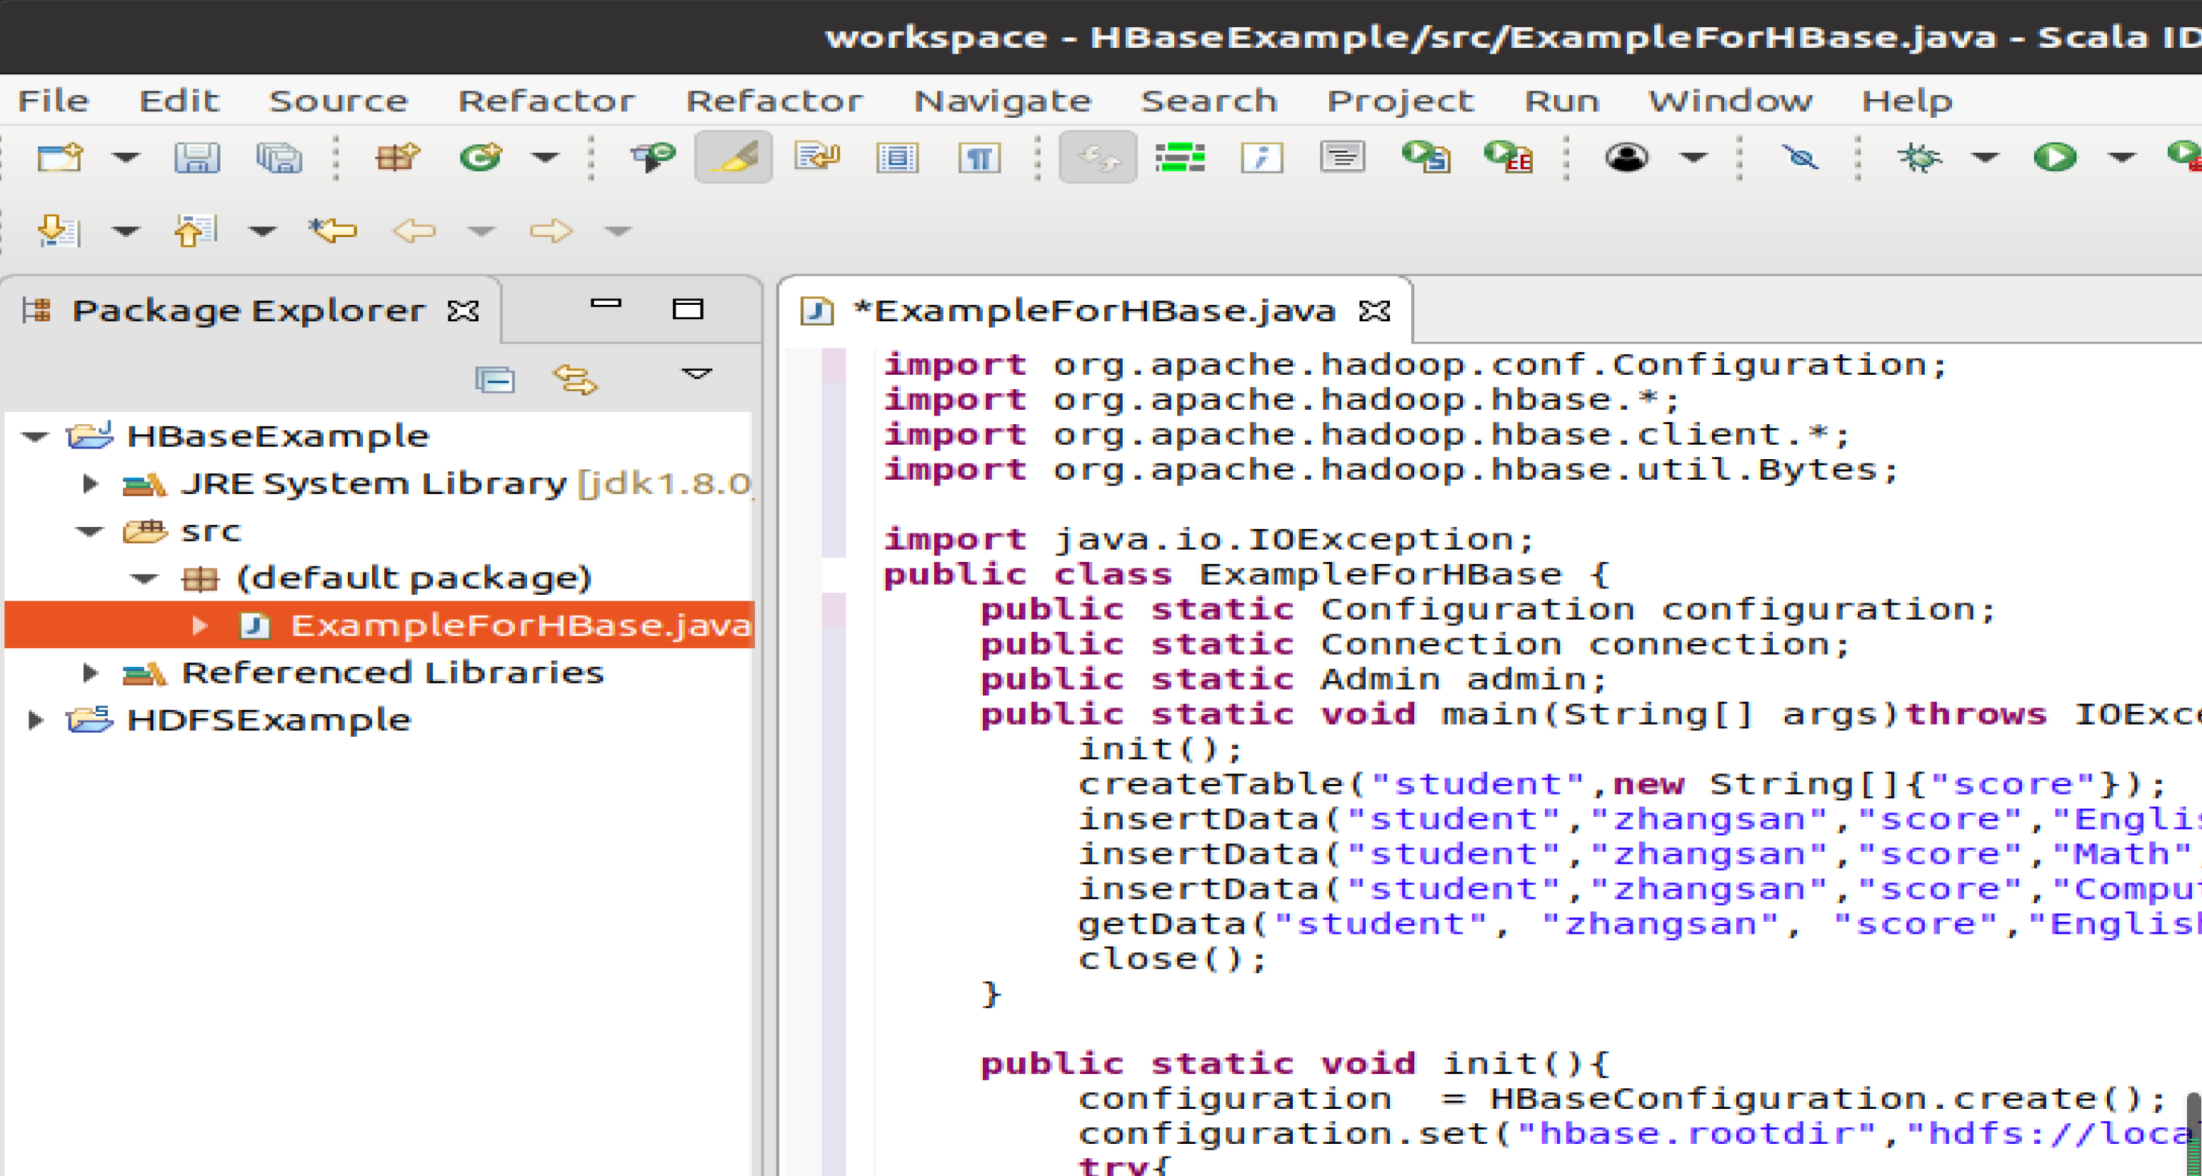Image resolution: width=2202 pixels, height=1176 pixels.
Task: Click the Previous Annotation icon
Action: coord(196,231)
